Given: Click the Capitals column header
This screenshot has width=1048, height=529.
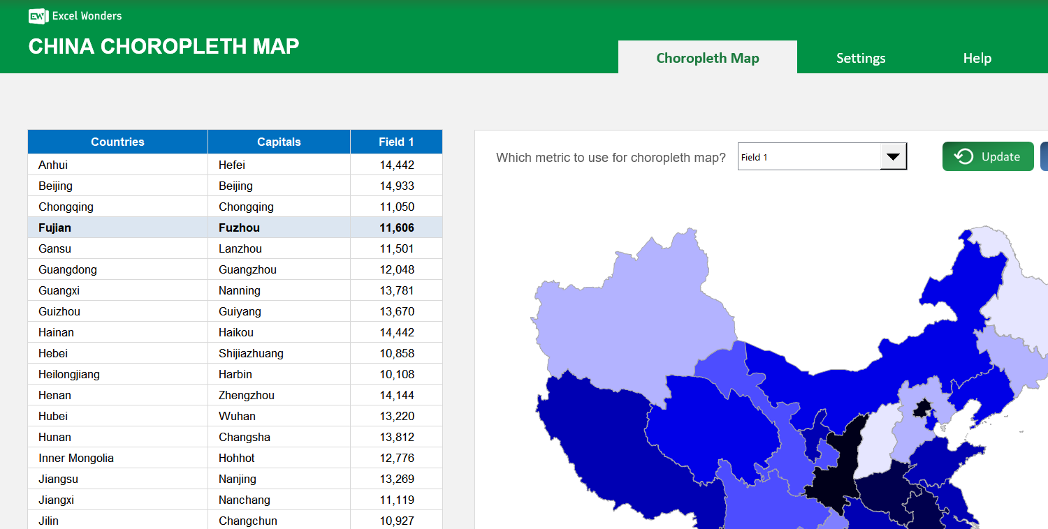Looking at the screenshot, I should (278, 142).
